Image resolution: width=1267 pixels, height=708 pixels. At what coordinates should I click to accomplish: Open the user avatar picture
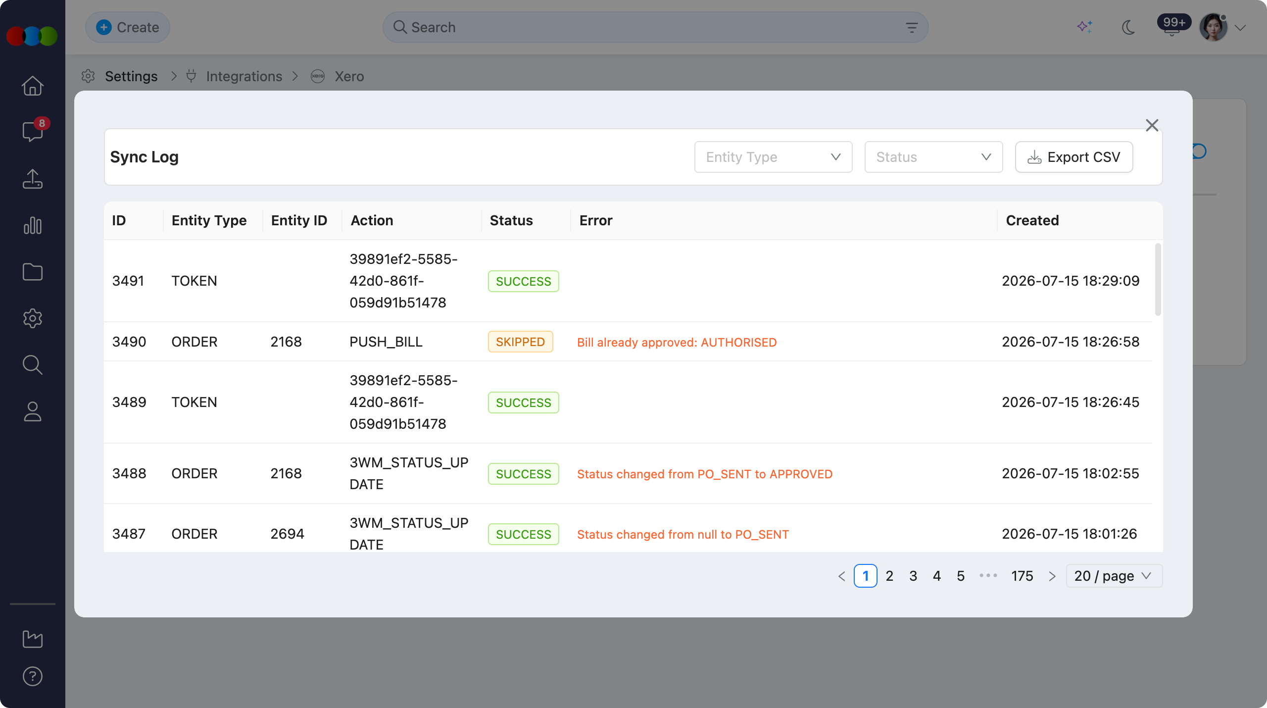pyautogui.click(x=1213, y=27)
